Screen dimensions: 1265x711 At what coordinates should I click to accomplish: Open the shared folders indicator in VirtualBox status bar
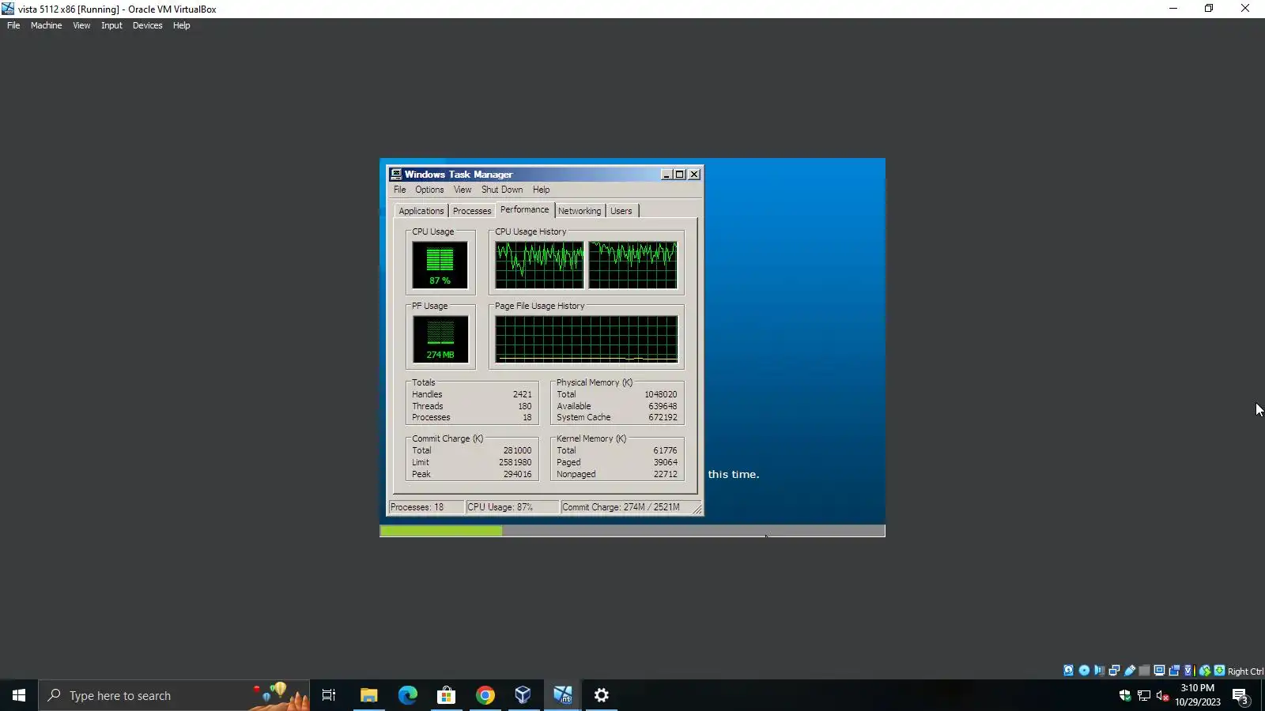click(x=1144, y=671)
